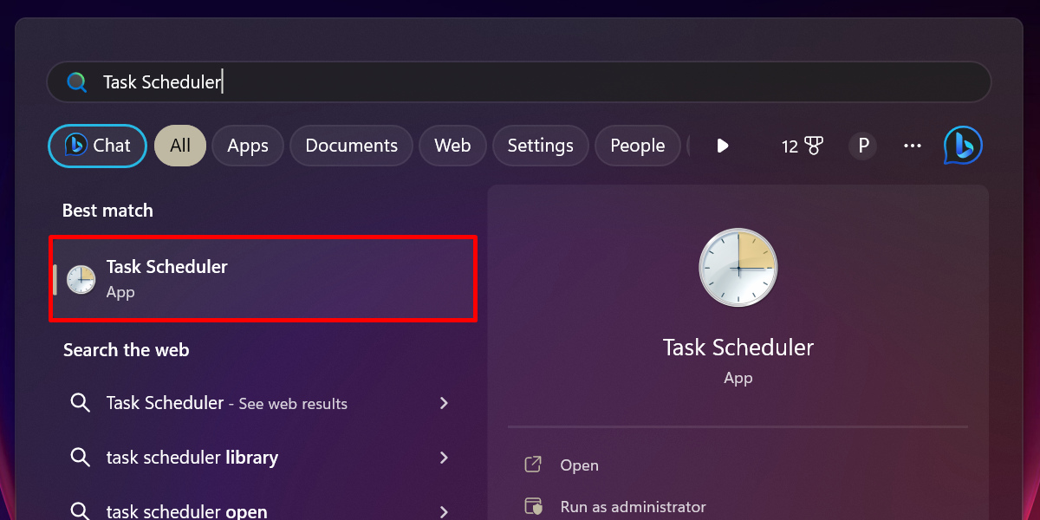The image size is (1040, 520).
Task: Open the Chat filter
Action: [97, 146]
